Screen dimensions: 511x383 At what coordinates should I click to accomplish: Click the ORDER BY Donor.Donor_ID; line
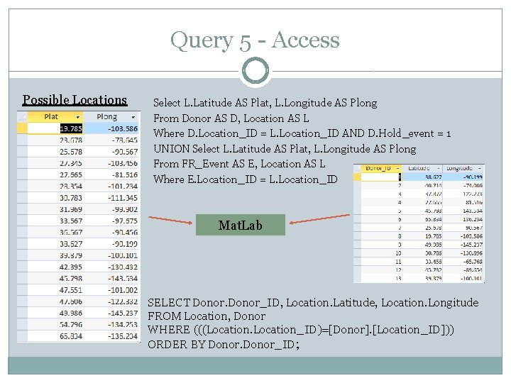click(x=224, y=345)
